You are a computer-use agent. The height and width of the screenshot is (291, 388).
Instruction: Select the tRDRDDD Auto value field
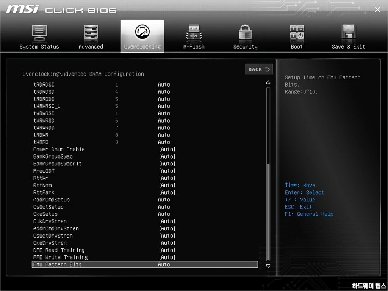click(x=164, y=99)
